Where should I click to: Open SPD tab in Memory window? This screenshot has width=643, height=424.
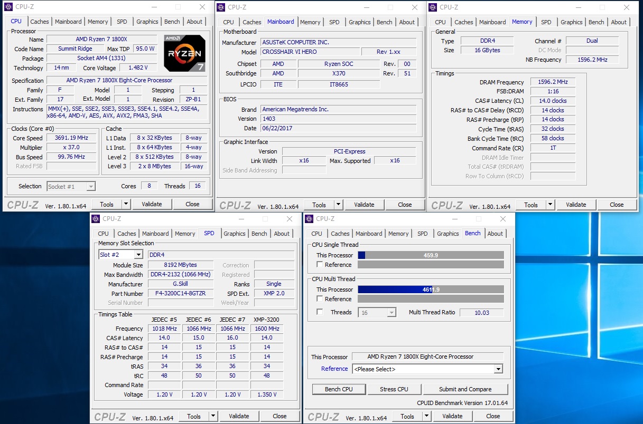click(x=546, y=22)
